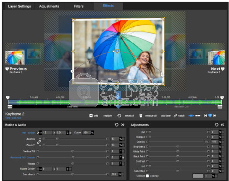Toggle the Zoom X/Y chain link icon
This screenshot has height=181, width=229.
tap(39, 142)
